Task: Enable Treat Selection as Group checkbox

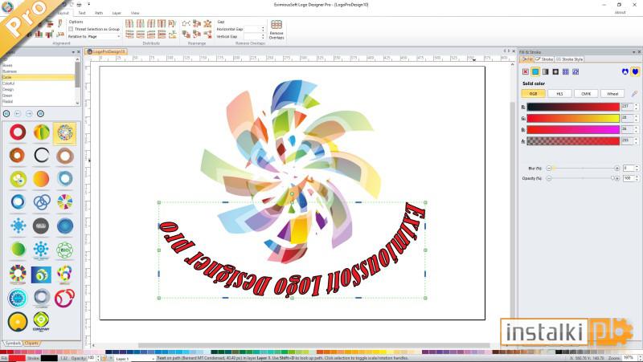Action: point(71,29)
